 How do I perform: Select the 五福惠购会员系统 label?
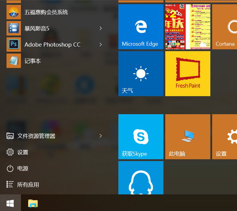(46, 12)
